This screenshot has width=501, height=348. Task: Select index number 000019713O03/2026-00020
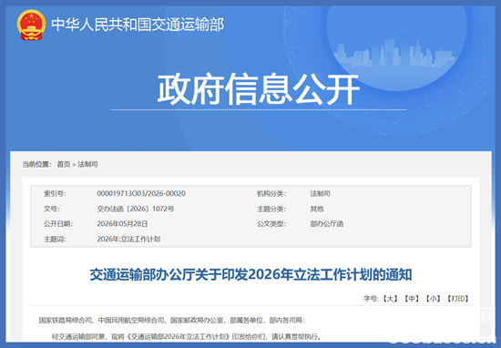[x=141, y=194]
